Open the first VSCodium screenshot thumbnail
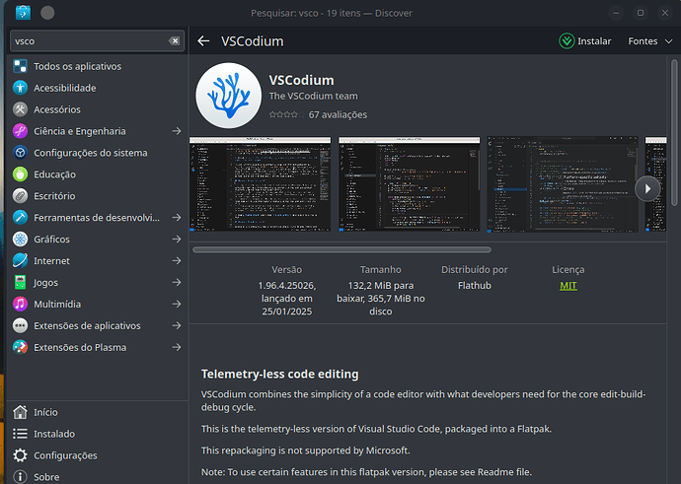Viewport: 681px width, 484px height. 260,184
